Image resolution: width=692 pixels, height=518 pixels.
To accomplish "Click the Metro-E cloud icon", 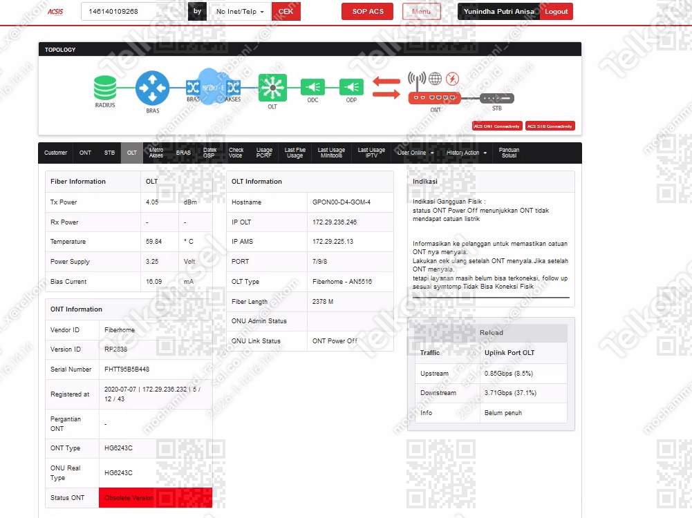I will (213, 86).
